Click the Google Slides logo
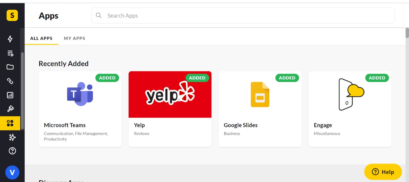The image size is (409, 182). tap(260, 94)
